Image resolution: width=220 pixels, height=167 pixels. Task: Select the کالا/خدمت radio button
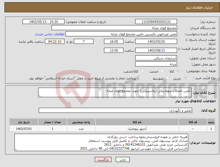(x=142, y=71)
